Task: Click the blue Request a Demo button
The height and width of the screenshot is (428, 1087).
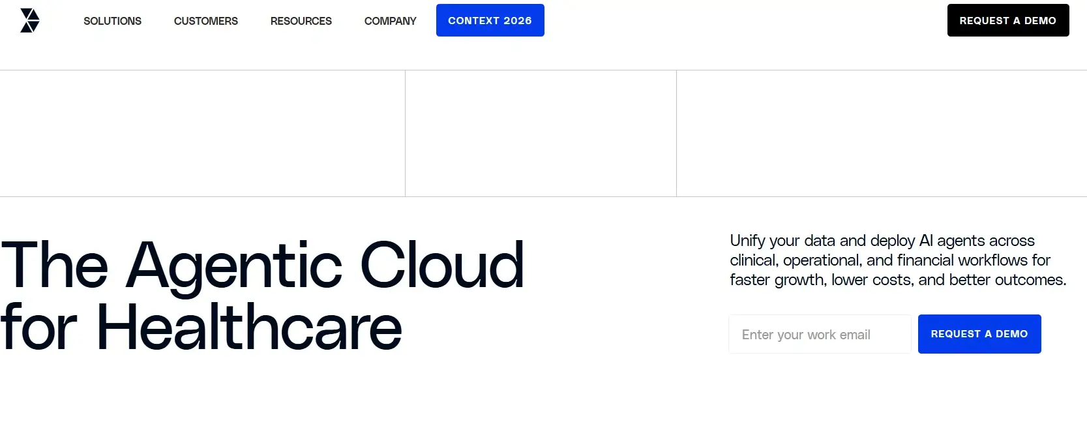Action: click(979, 334)
